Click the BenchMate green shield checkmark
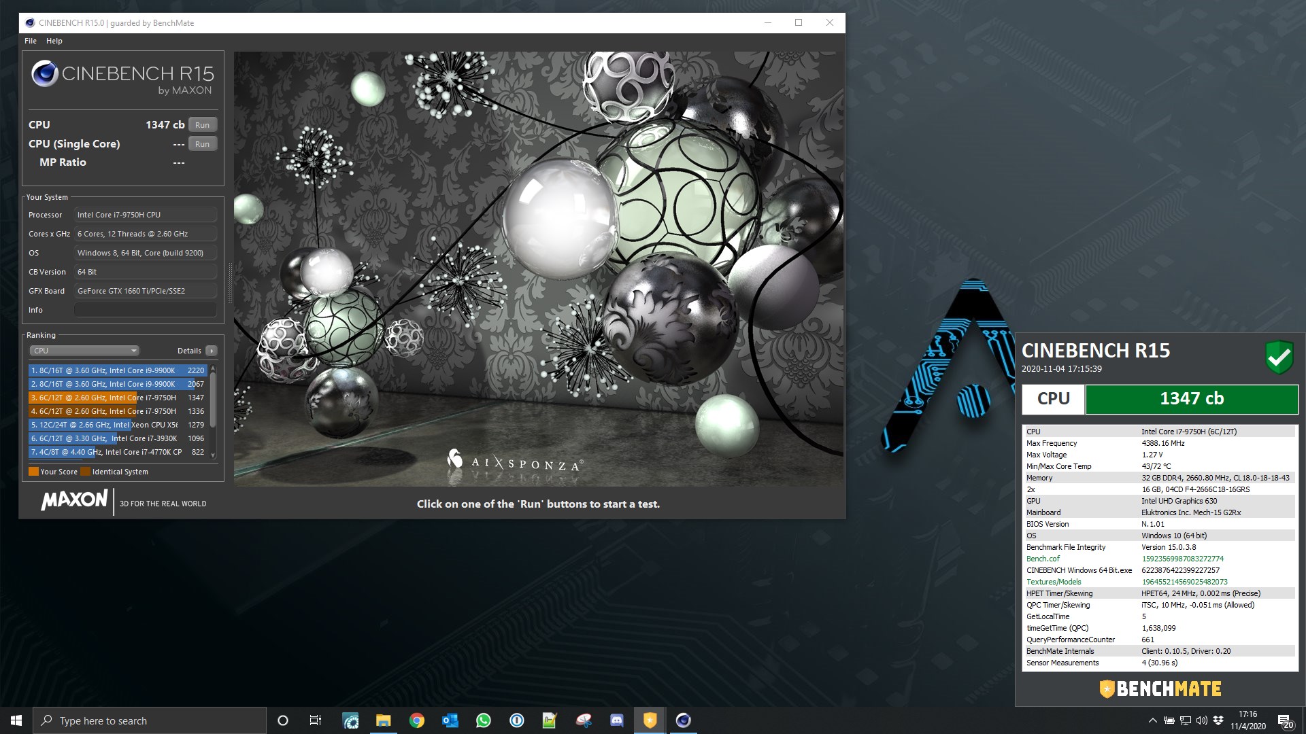 coord(1279,357)
